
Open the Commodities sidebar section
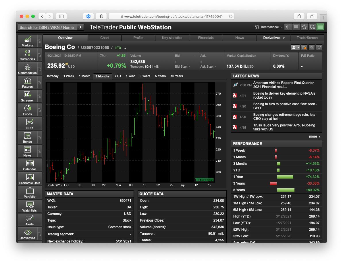point(28,69)
